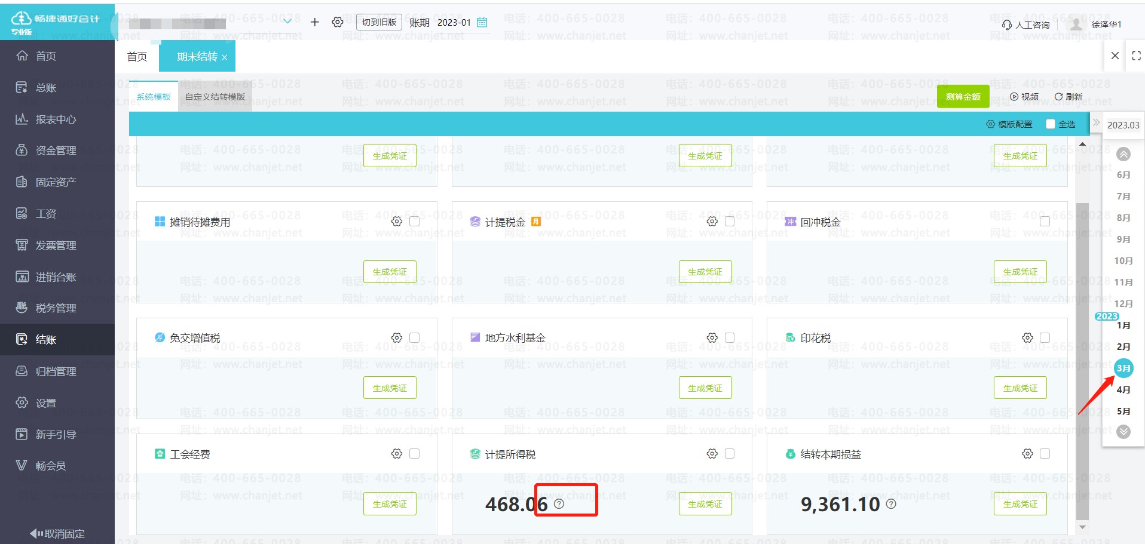The height and width of the screenshot is (544, 1145).
Task: Select 4月 on the month timeline
Action: coord(1123,390)
